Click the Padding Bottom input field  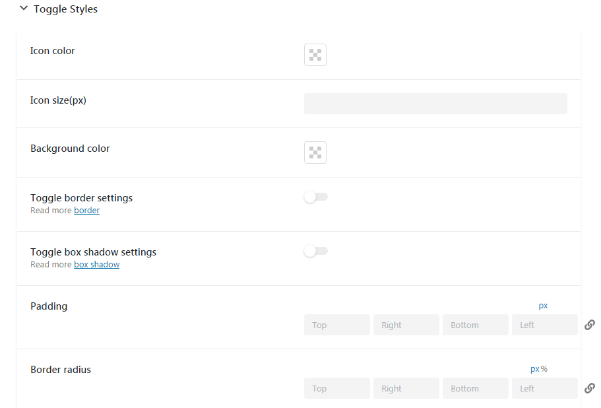(476, 325)
